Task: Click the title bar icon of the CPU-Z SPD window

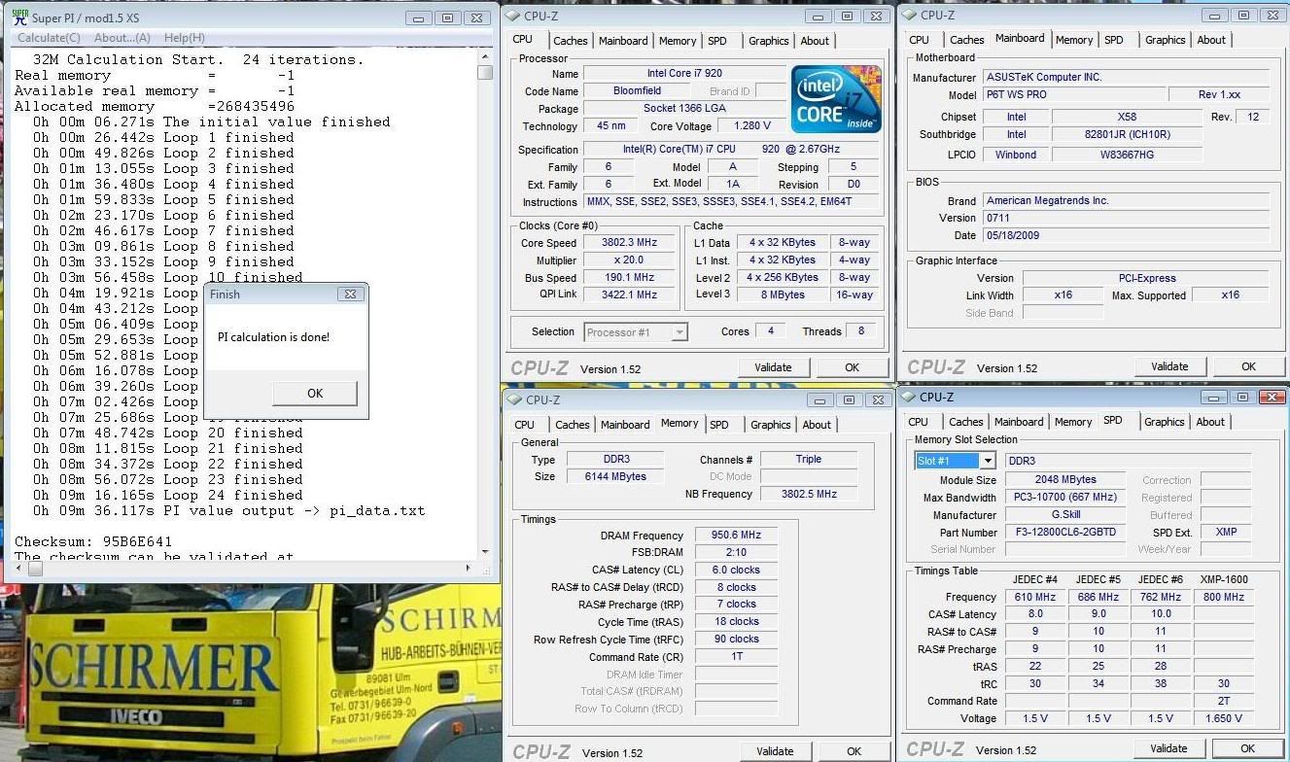Action: coord(908,397)
